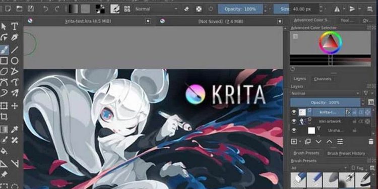
Task: Select the Edit Shapes tool
Action: point(4,37)
